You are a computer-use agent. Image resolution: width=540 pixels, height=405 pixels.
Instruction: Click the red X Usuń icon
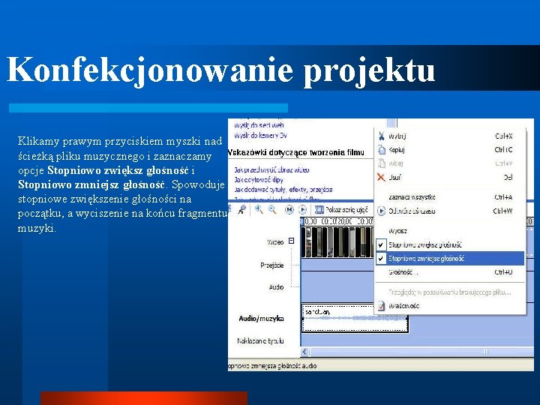coord(381,177)
